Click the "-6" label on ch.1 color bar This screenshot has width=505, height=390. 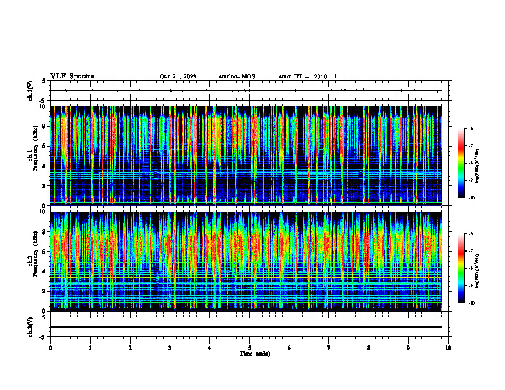[471, 129]
